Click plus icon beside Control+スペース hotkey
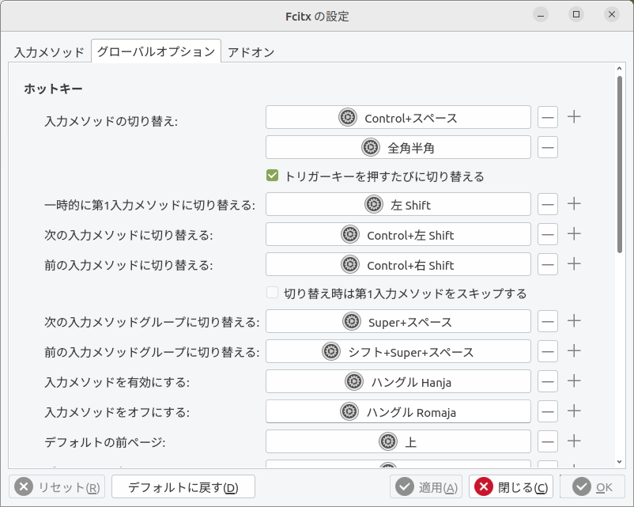 (575, 118)
